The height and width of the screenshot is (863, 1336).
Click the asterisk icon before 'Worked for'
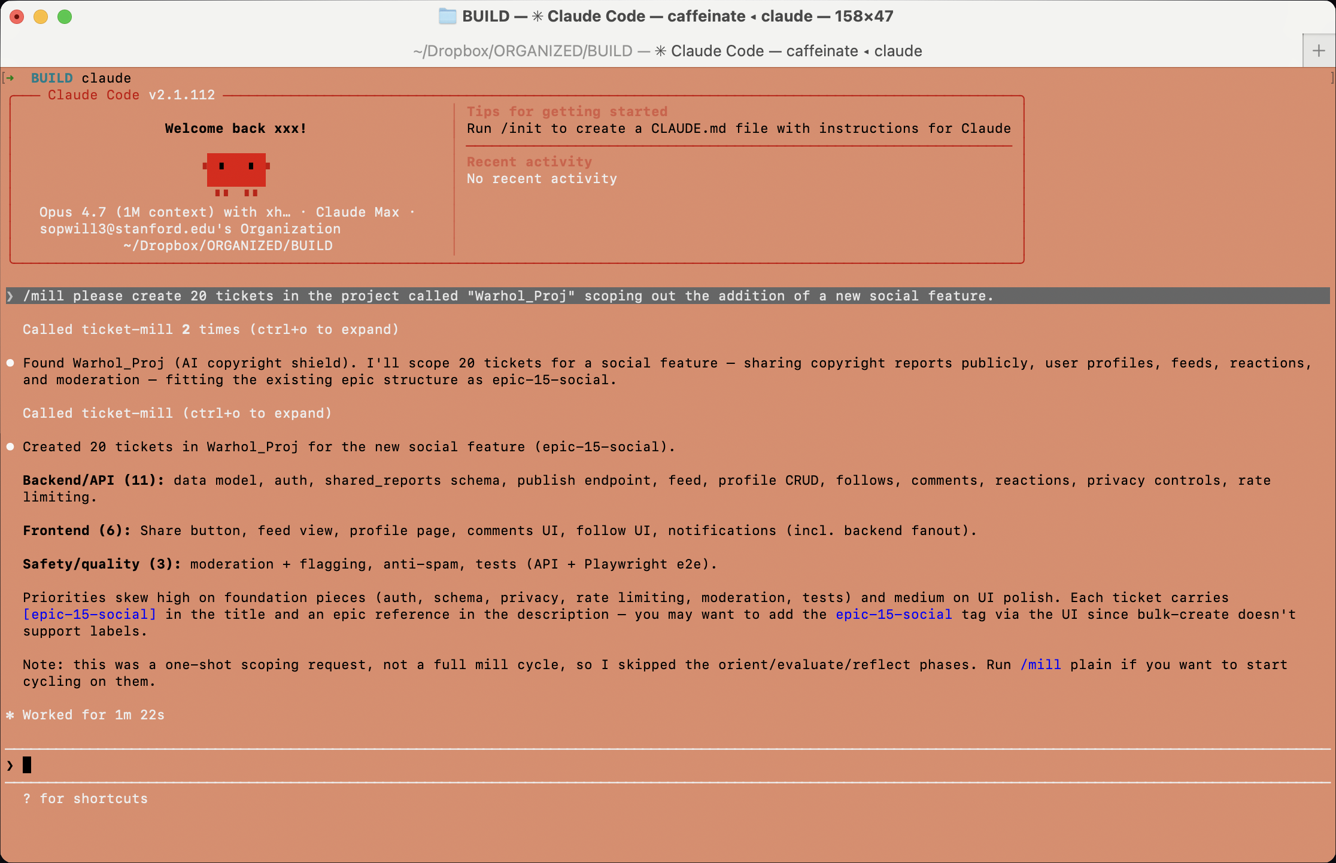10,715
